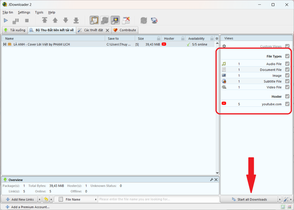
Task: Open the Contribute tab
Action: pyautogui.click(x=125, y=30)
